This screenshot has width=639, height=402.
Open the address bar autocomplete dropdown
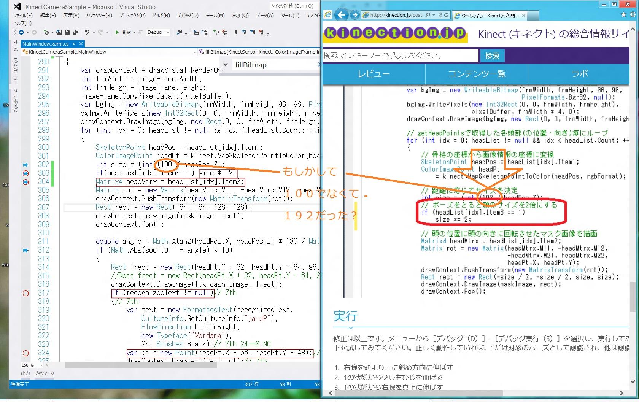(x=434, y=15)
